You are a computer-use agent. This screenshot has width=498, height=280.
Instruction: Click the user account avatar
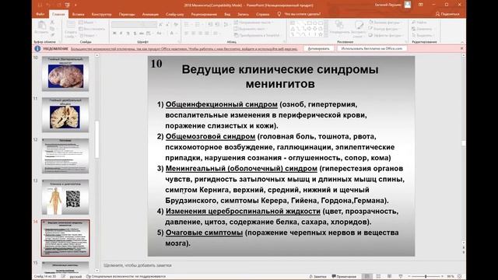tap(408, 5)
